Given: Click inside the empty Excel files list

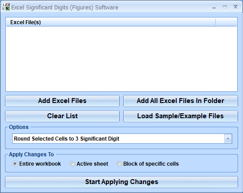Looking at the screenshot, I should pyautogui.click(x=121, y=59).
